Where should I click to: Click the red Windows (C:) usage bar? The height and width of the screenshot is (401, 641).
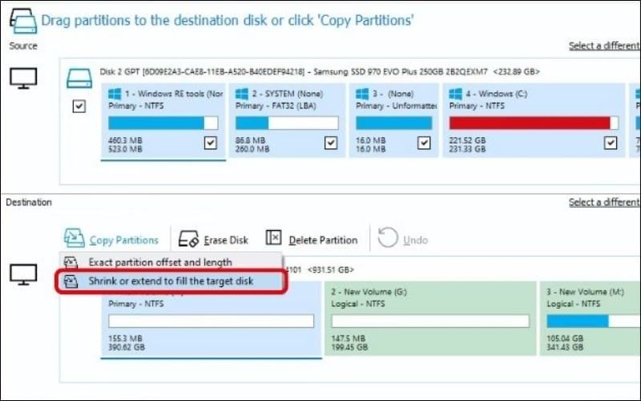point(529,123)
